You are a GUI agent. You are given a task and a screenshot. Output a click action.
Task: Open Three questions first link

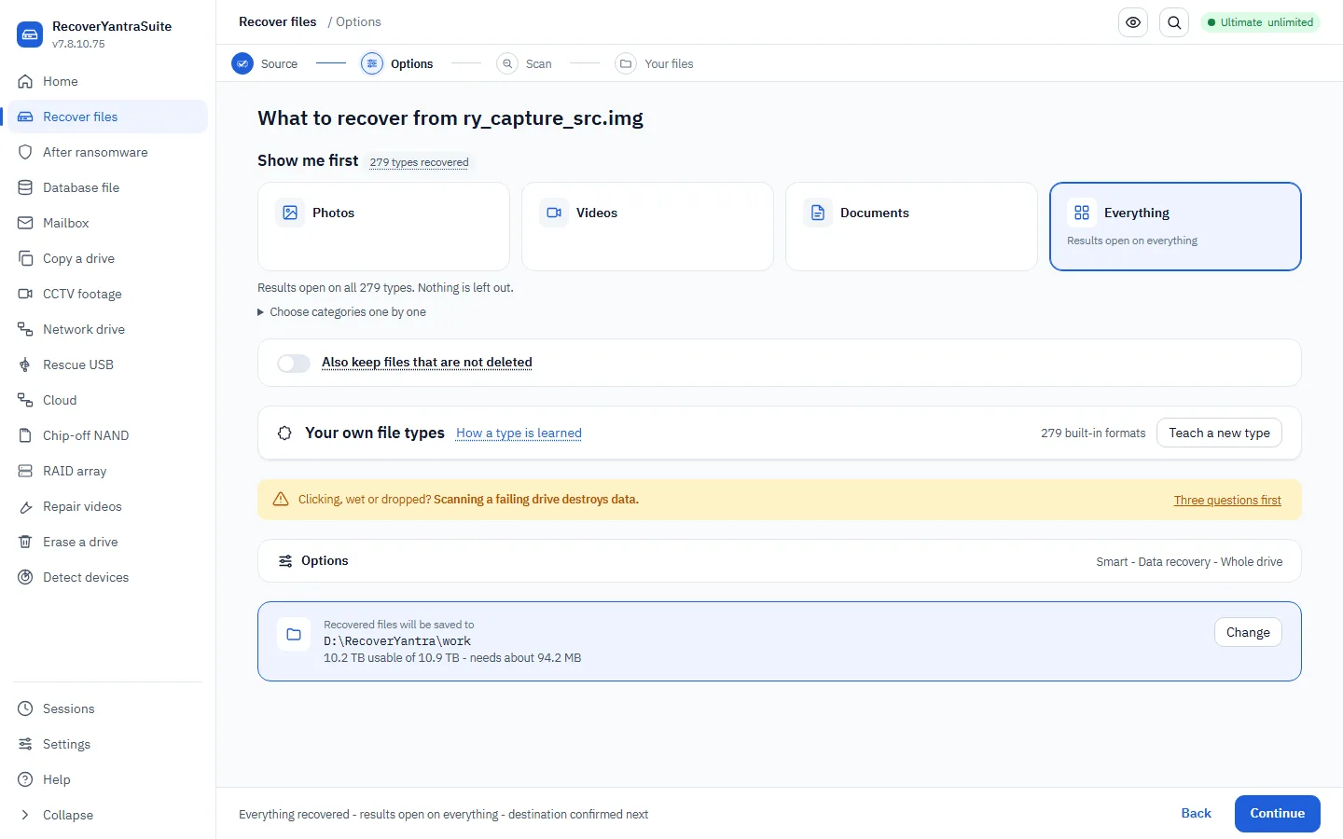point(1227,501)
